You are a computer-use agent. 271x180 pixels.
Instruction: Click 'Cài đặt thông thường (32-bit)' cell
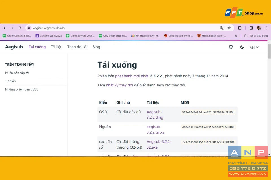click(129, 144)
